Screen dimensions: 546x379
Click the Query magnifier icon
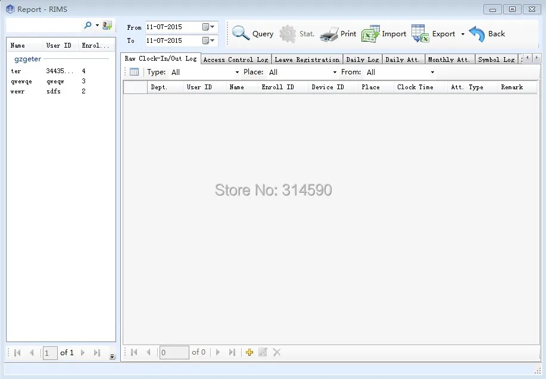(x=241, y=33)
